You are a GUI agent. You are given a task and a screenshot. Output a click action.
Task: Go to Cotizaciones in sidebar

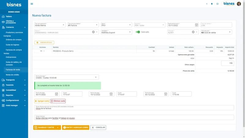(11, 57)
